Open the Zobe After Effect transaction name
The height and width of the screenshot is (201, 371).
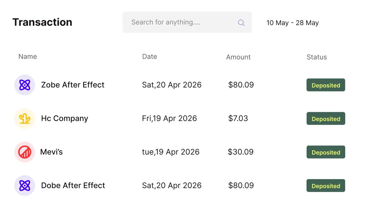point(73,85)
